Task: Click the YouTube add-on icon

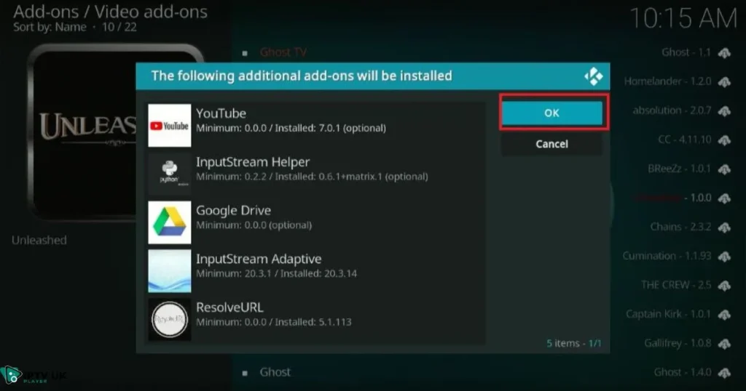Action: pyautogui.click(x=169, y=126)
